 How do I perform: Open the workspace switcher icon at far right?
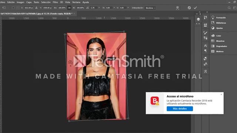click(x=235, y=8)
